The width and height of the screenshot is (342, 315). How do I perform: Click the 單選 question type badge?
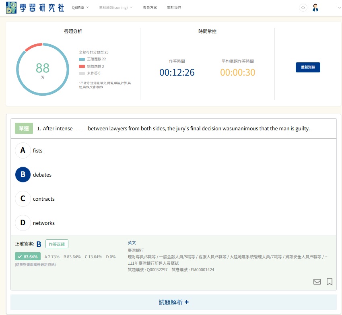[x=23, y=128]
